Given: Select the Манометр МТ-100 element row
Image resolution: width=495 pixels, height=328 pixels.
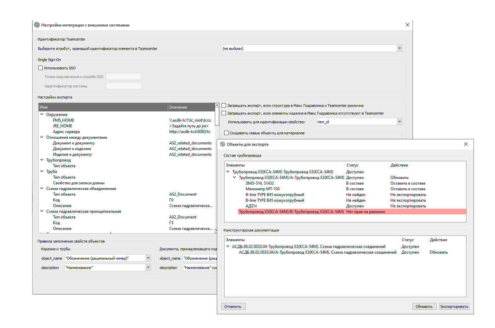Looking at the screenshot, I should click(262, 189).
